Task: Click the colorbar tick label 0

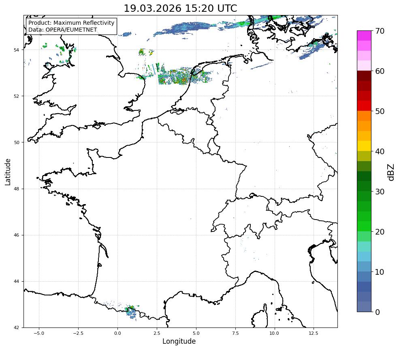Action: 378,312
